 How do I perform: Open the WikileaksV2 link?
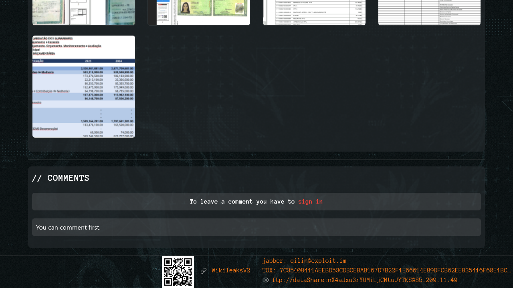(x=231, y=271)
